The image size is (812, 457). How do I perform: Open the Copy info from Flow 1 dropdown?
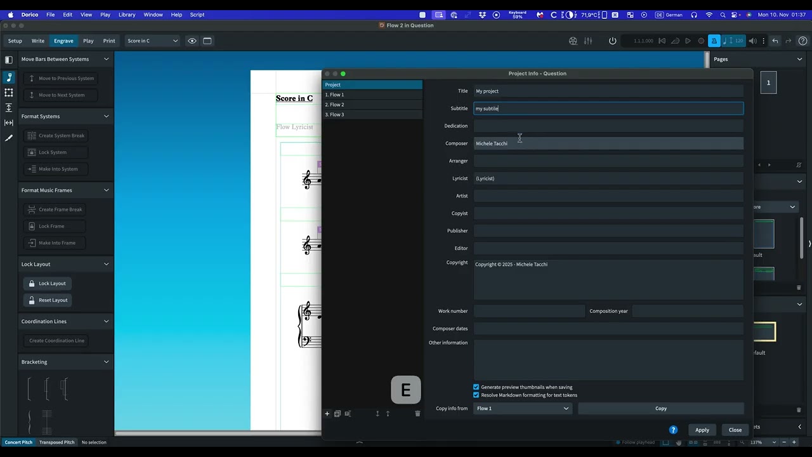tap(523, 409)
